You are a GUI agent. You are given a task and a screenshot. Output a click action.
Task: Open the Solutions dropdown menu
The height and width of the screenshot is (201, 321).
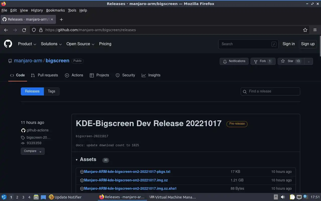51,44
